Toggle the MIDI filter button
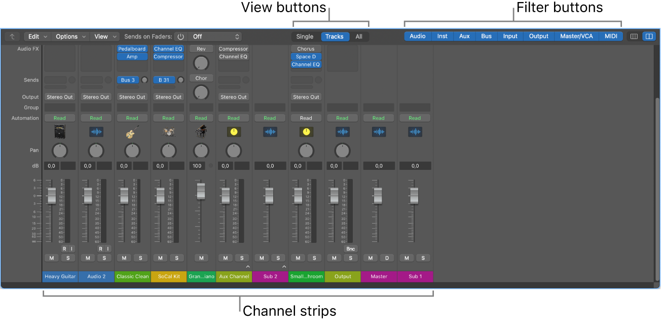The width and height of the screenshot is (662, 325). click(x=611, y=37)
